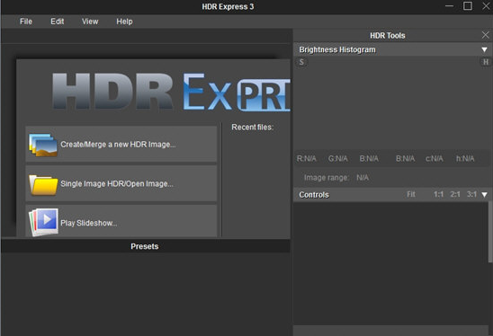Click the Play Slideshow button
This screenshot has width=493, height=336.
tap(121, 221)
